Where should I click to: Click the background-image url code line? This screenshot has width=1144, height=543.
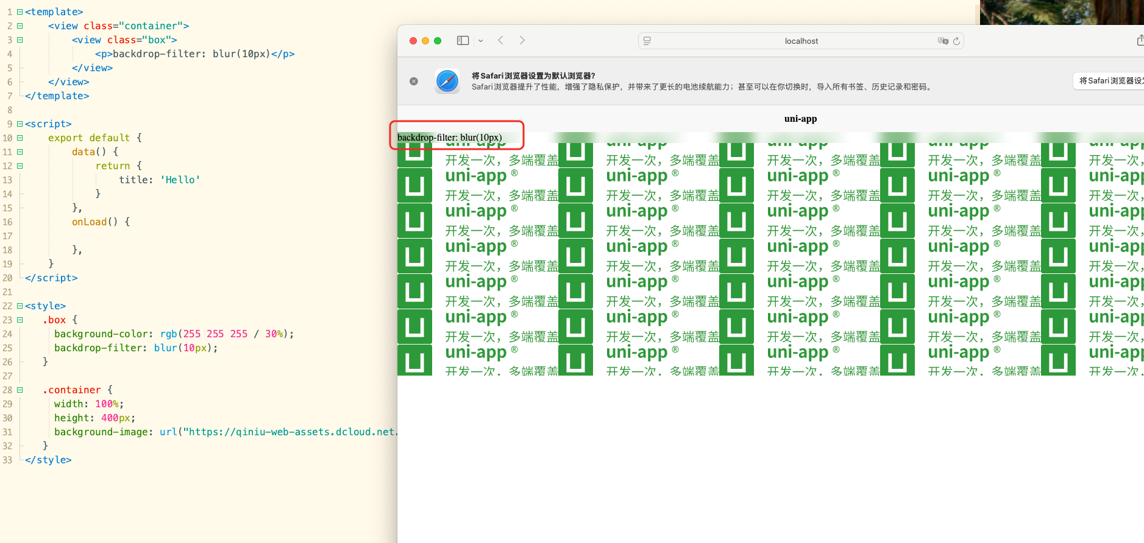coord(226,432)
